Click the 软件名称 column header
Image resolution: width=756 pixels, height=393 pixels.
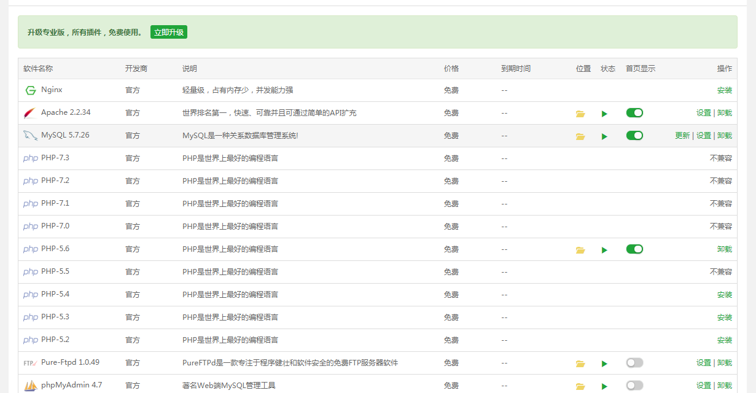pyautogui.click(x=38, y=69)
